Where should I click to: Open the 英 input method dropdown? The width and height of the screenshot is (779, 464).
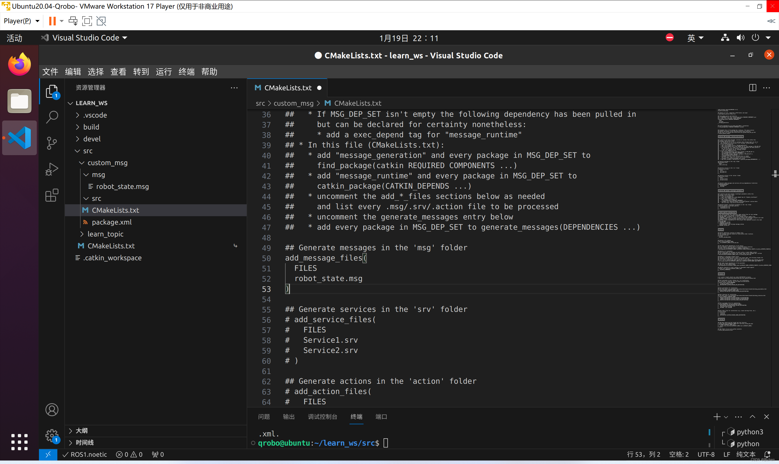tap(695, 38)
